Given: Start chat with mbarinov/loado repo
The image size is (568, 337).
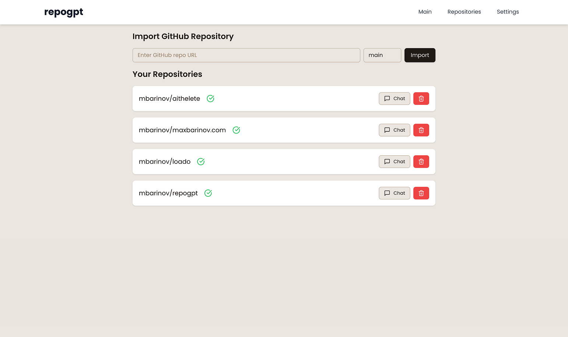Looking at the screenshot, I should point(395,162).
